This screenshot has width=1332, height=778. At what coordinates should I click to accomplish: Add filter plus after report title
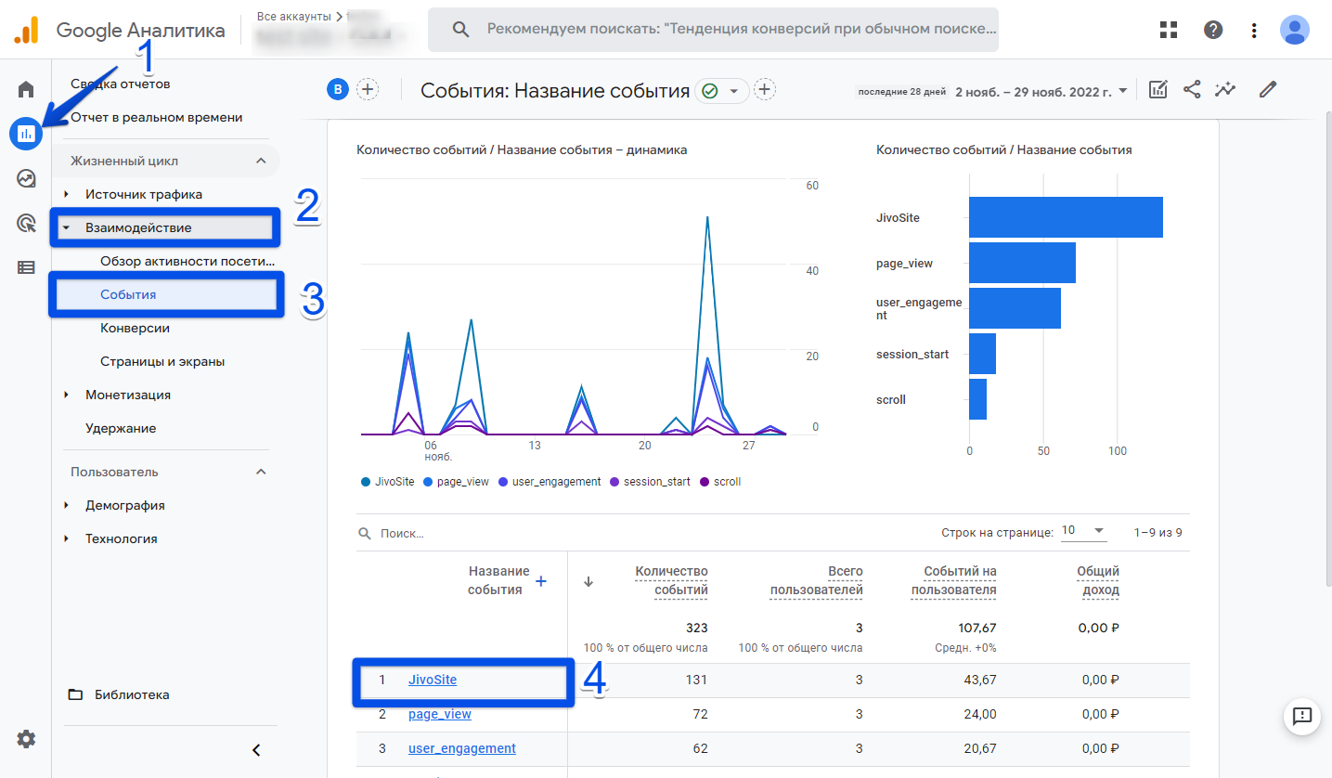point(765,90)
